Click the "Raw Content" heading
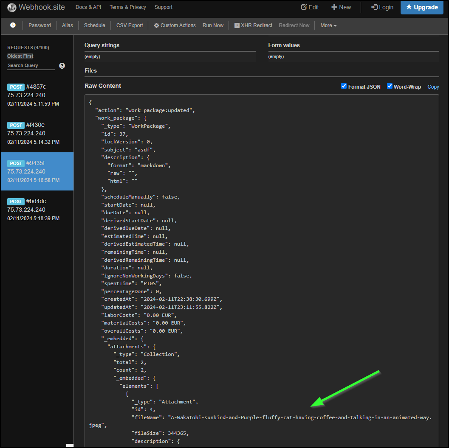 [102, 86]
